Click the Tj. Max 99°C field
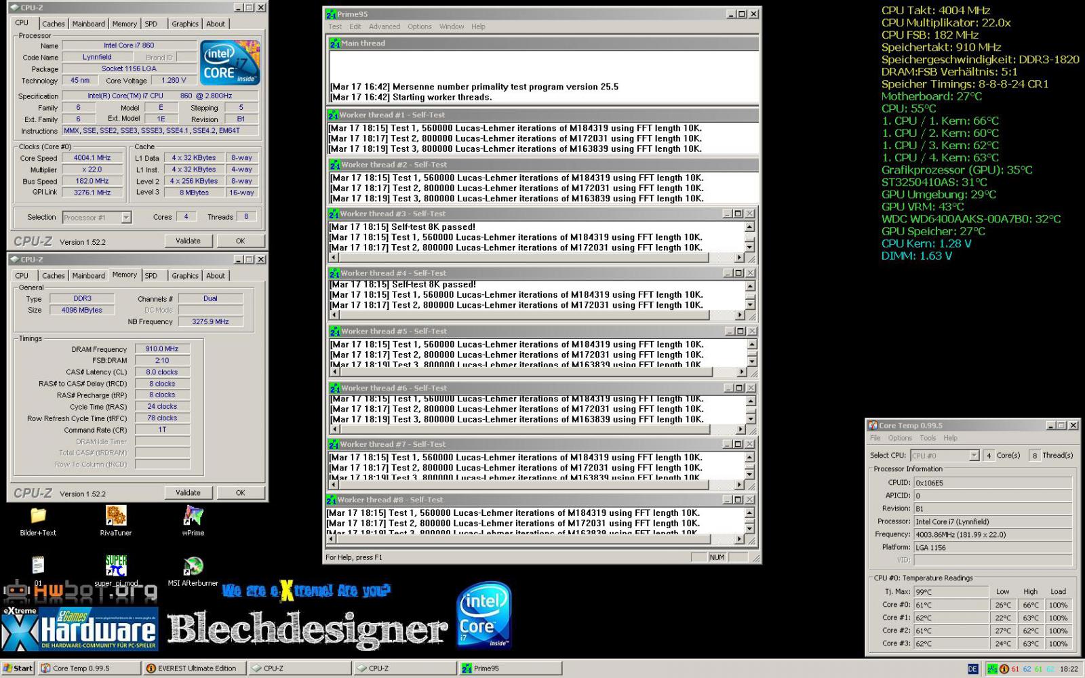 (x=951, y=592)
